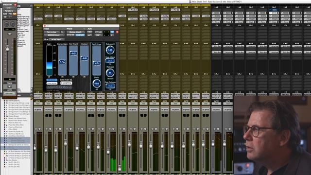Click the small b insert selector beside track name
Viewport: 311px width, 175px height.
(x=62, y=32)
